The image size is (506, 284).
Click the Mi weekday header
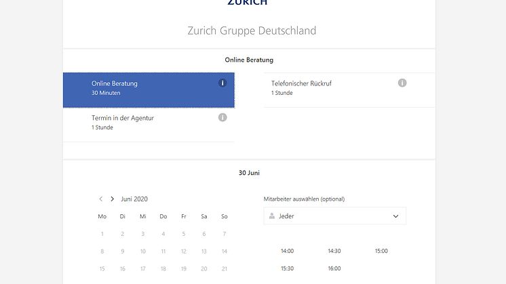point(142,216)
